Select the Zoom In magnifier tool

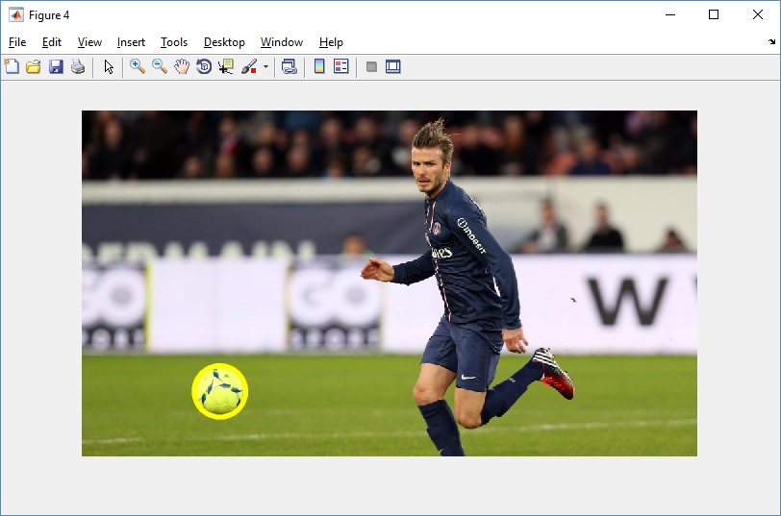[x=138, y=67]
